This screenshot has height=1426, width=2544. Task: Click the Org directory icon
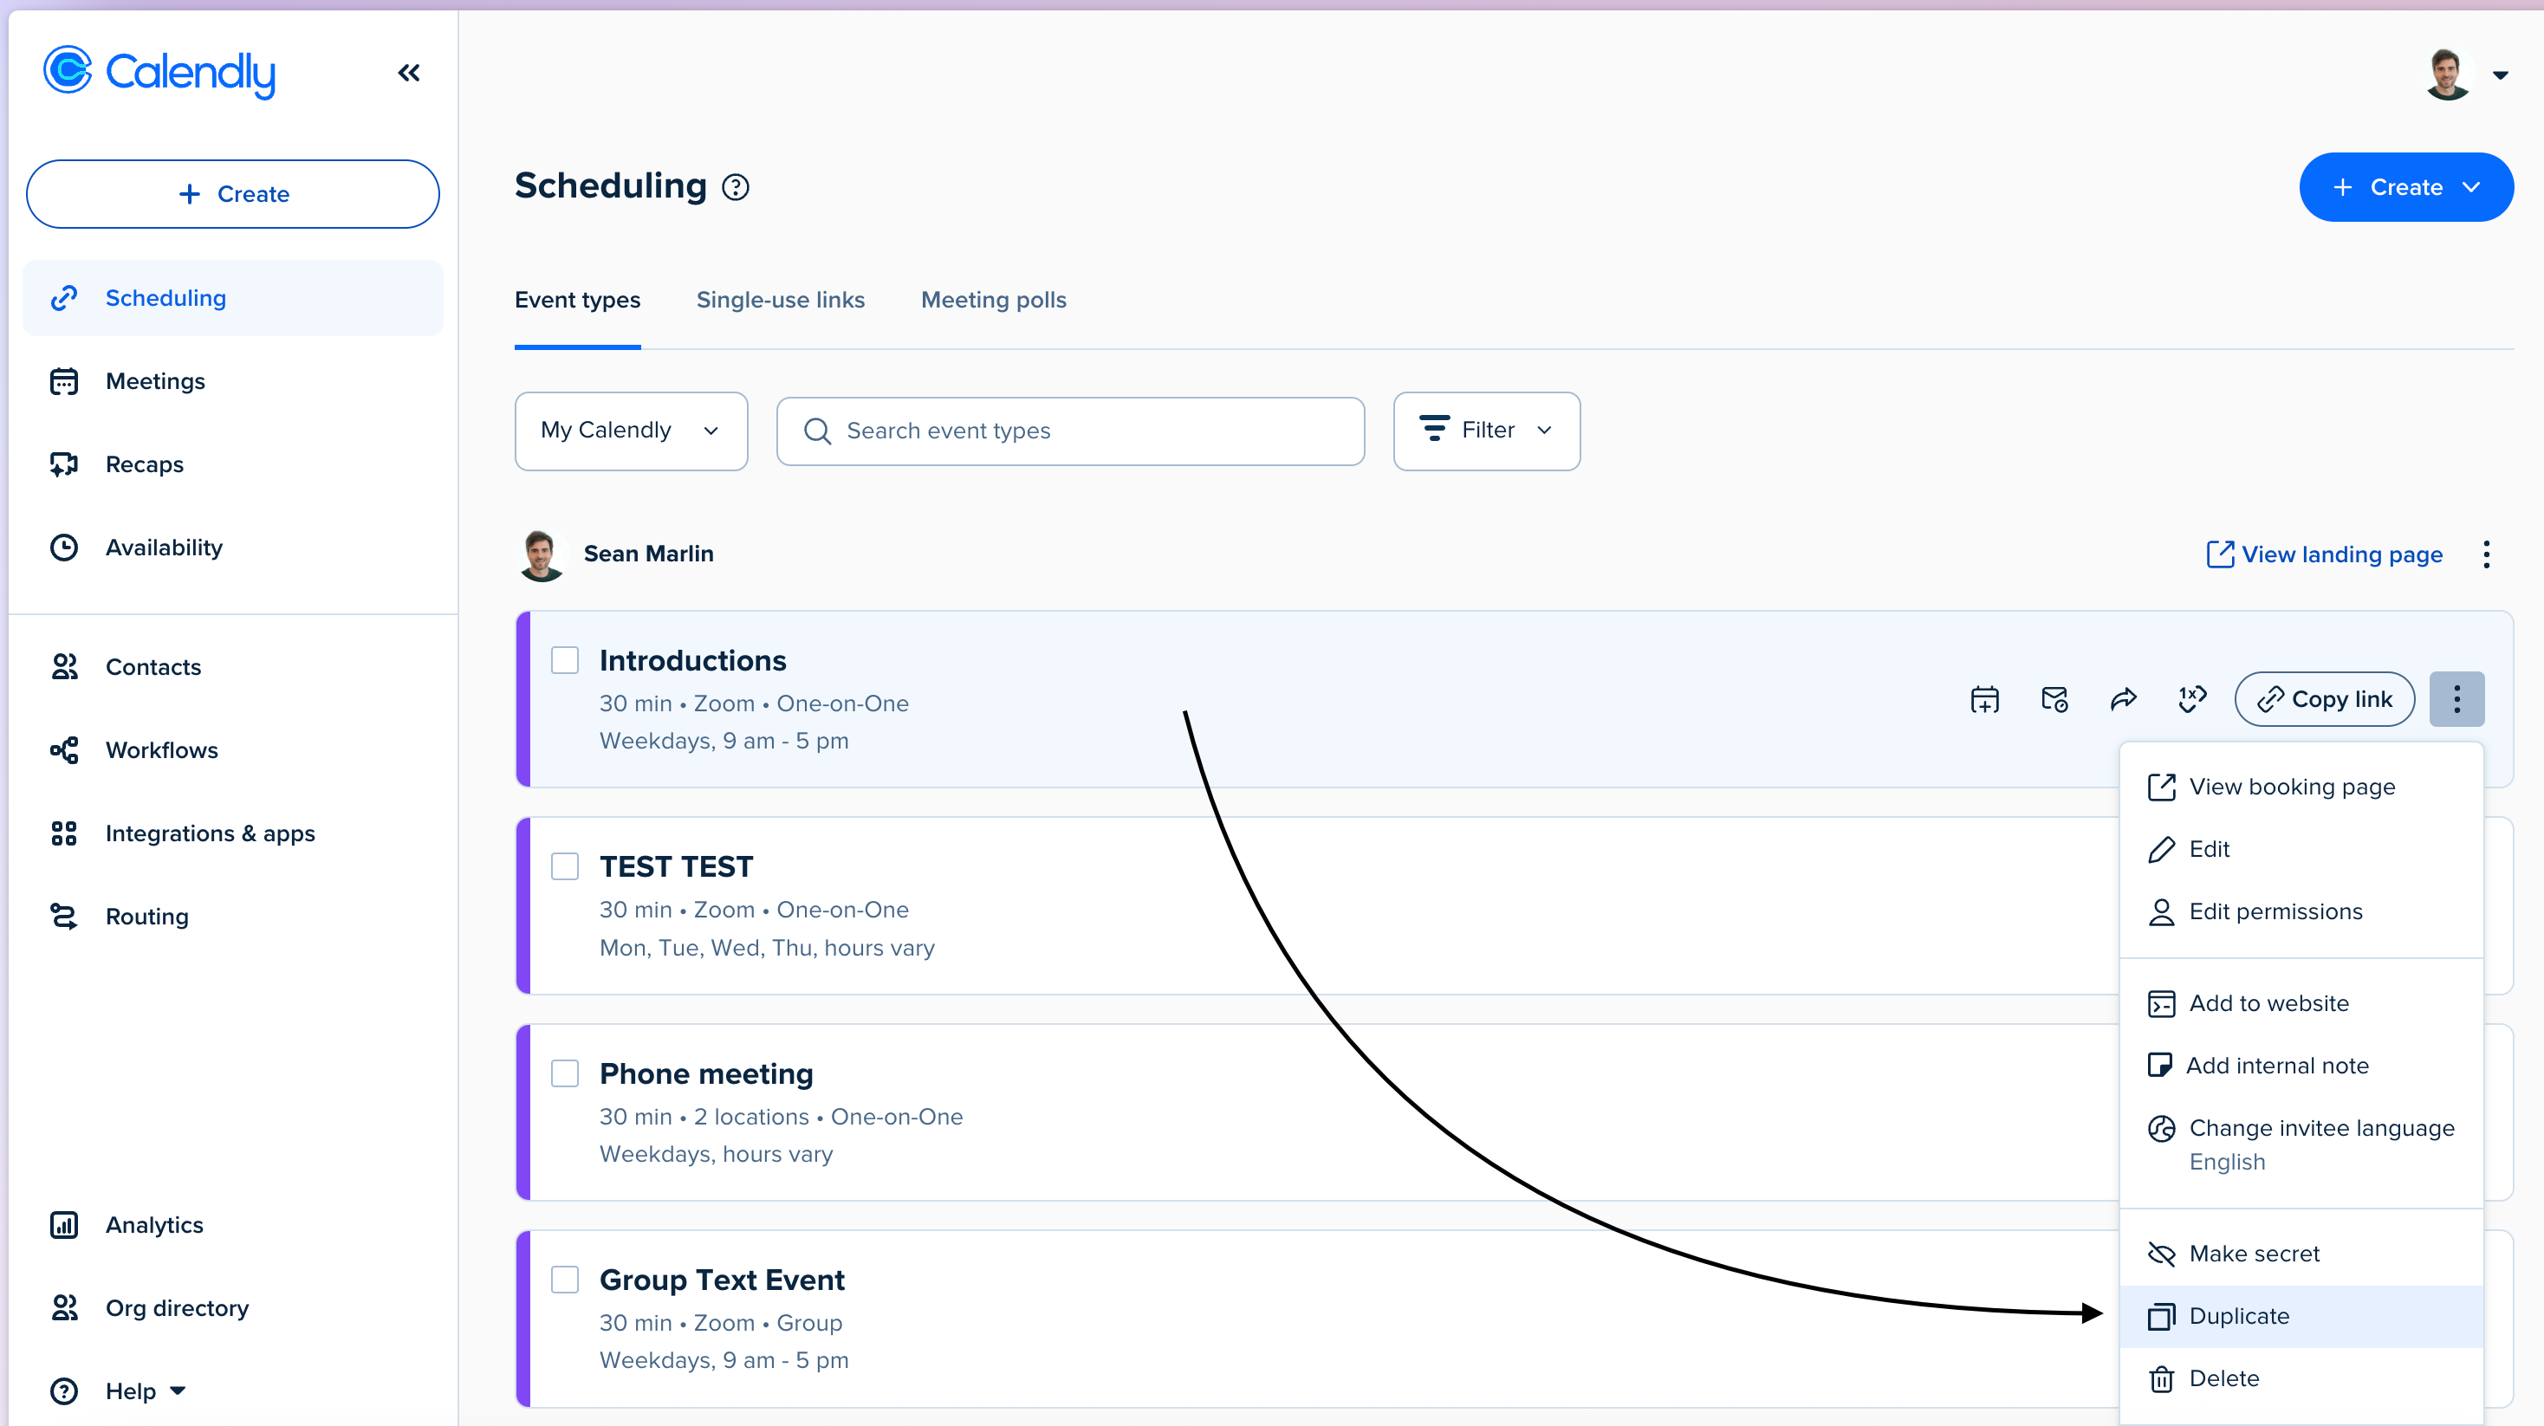64,1307
